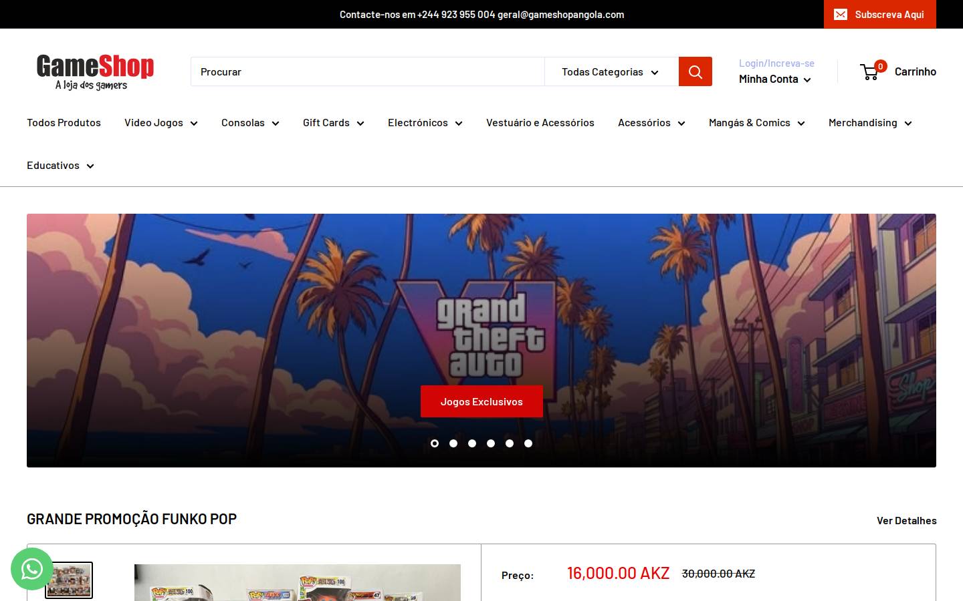Click the crossed-out 30,000.00 AKZ price

pyautogui.click(x=718, y=574)
